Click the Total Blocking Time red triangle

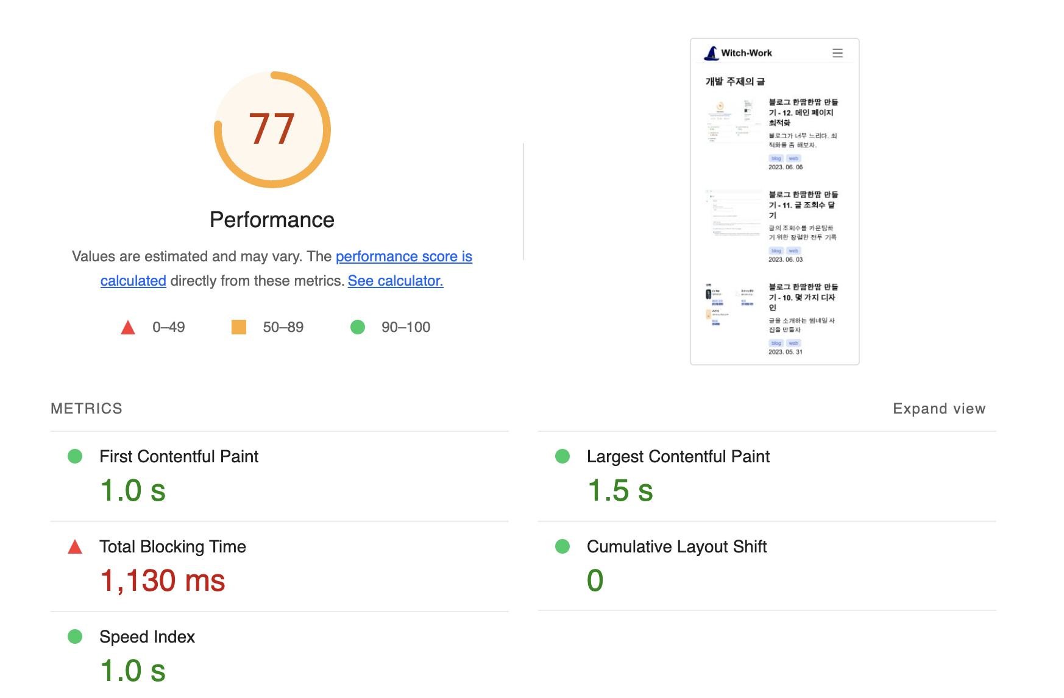tap(75, 547)
